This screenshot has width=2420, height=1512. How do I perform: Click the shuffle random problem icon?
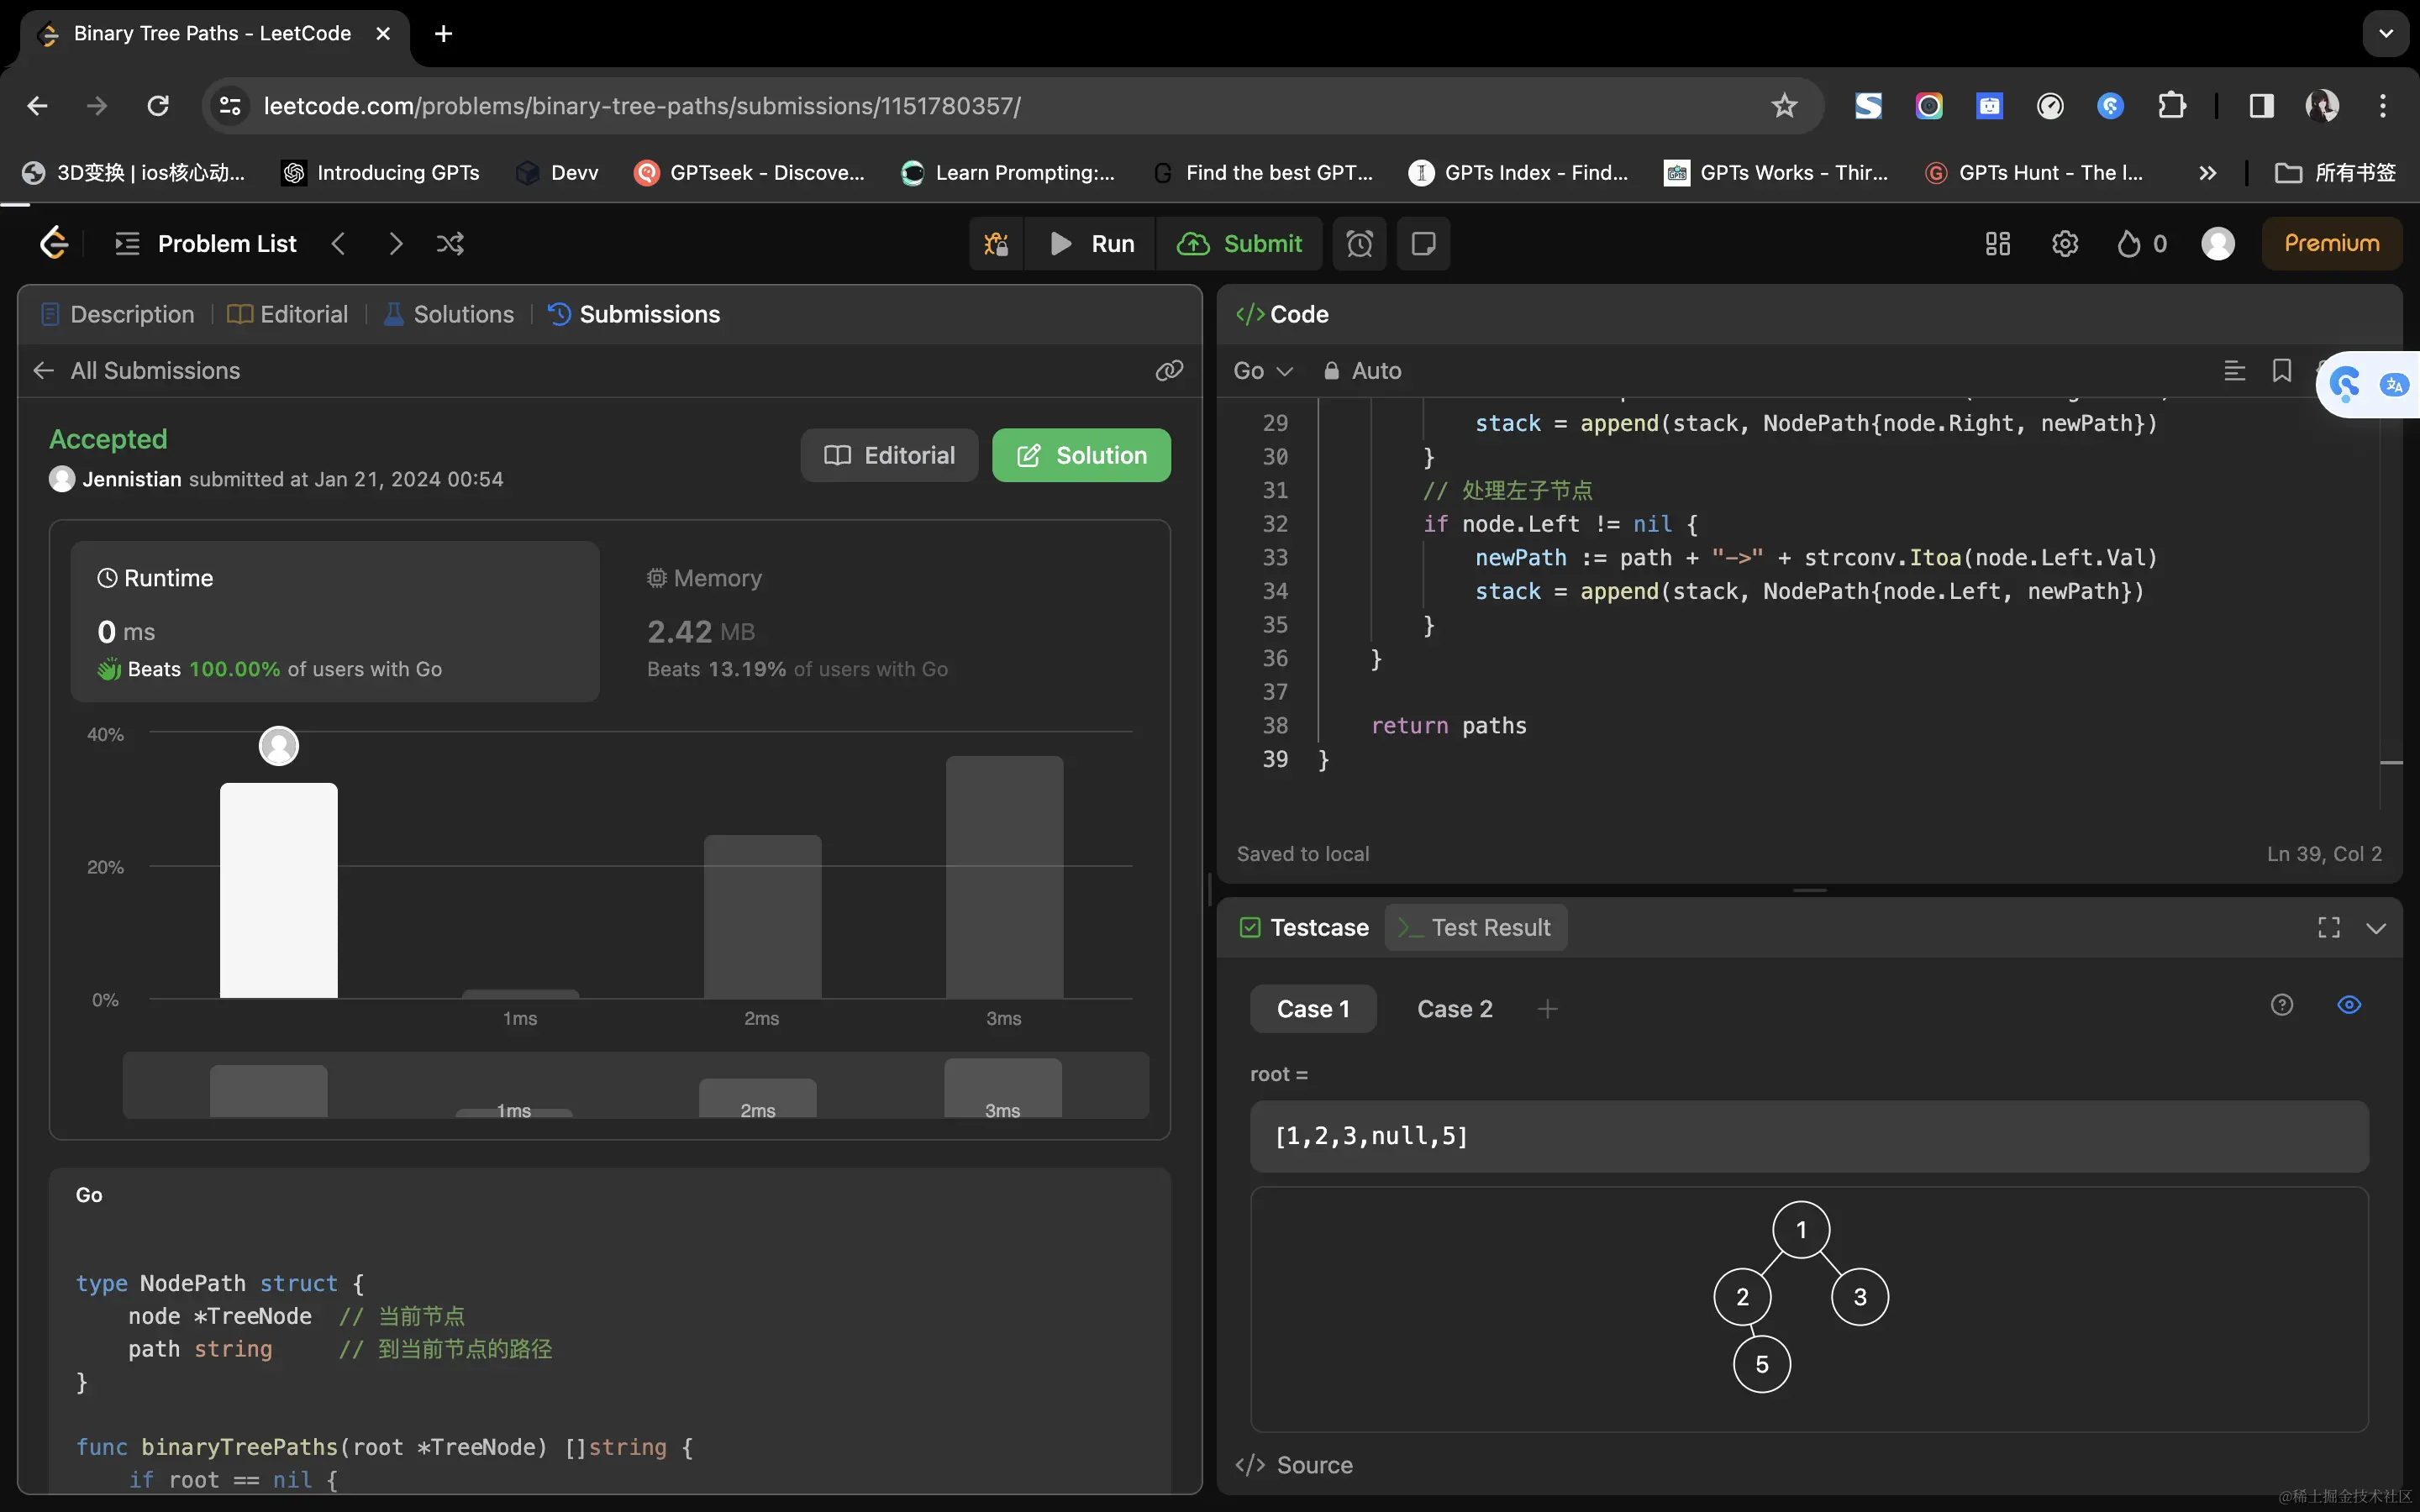point(450,244)
